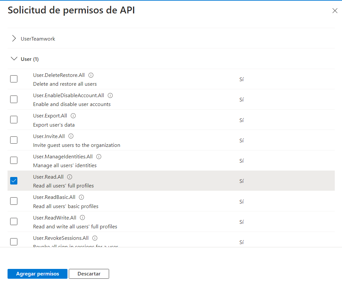Click info icon next to User.RevokeSessions.All
Viewport: 342px width, 282px height.
95,238
